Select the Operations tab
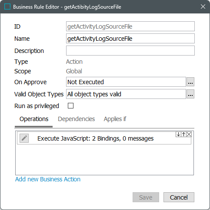210x210 pixels. (x=34, y=119)
